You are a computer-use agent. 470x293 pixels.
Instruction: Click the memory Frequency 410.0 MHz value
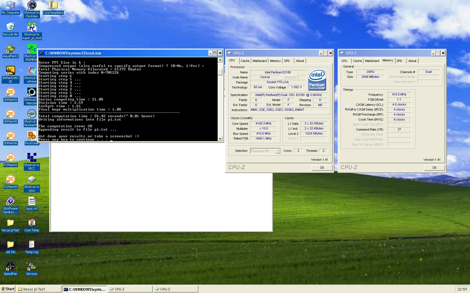coord(399,94)
